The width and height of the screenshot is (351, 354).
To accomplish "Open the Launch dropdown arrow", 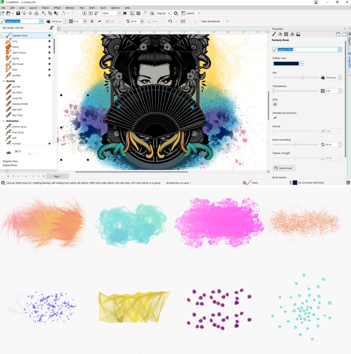I will [x=199, y=14].
